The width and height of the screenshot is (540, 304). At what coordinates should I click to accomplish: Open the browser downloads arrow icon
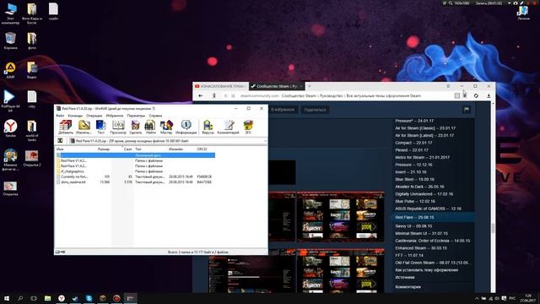coord(489,95)
